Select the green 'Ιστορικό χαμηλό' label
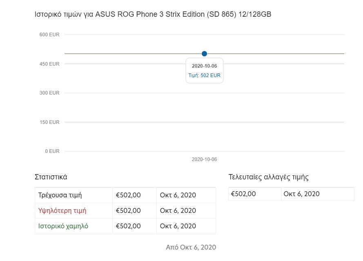This screenshot has height=261, width=363. click(63, 226)
